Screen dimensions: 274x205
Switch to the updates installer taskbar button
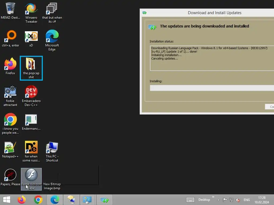tap(105, 200)
